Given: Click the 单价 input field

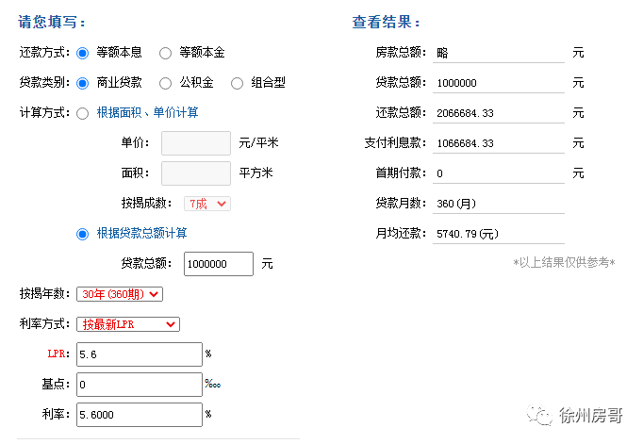Looking at the screenshot, I should point(196,143).
